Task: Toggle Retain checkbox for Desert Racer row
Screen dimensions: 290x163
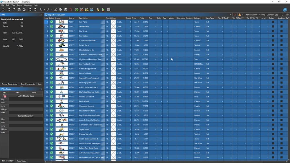Action: [273, 45]
